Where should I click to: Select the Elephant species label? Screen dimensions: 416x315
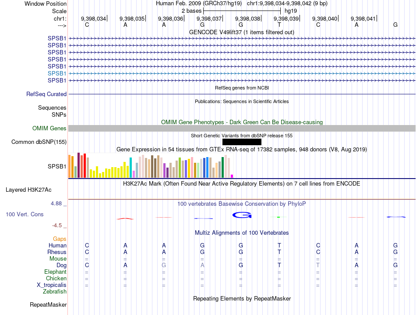tap(55, 272)
